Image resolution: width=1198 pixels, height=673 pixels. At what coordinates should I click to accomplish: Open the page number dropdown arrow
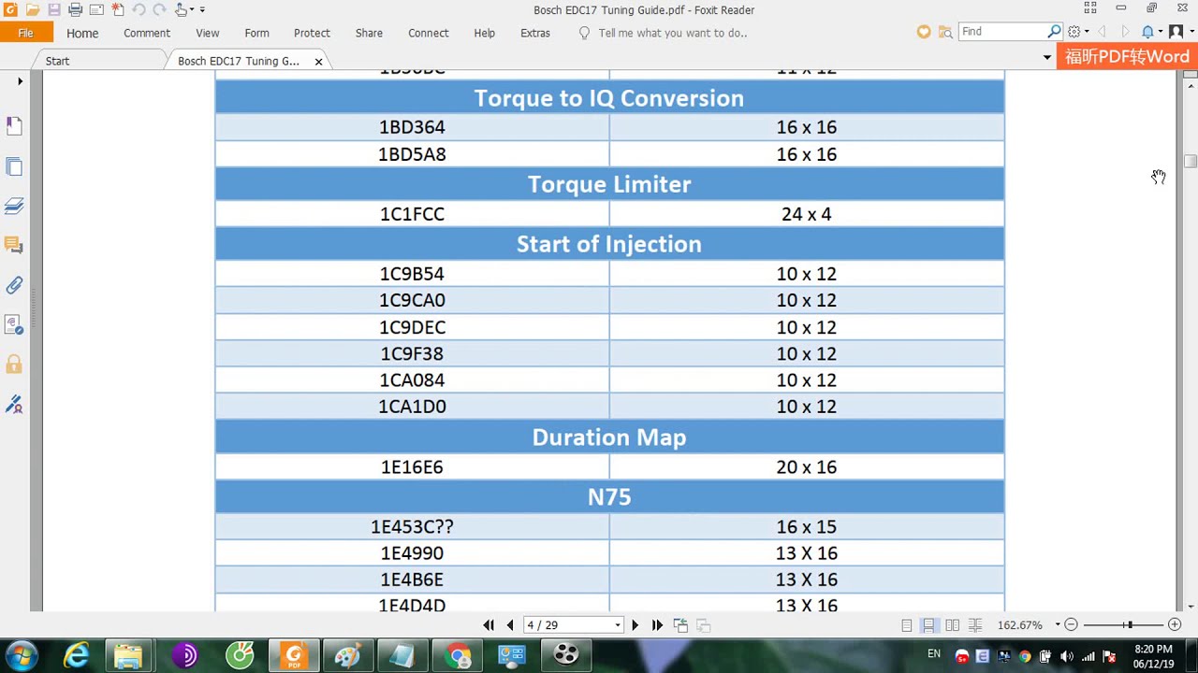point(618,625)
